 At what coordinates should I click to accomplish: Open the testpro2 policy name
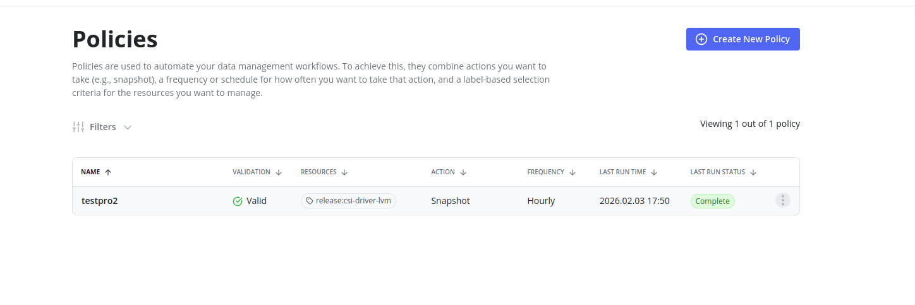100,201
